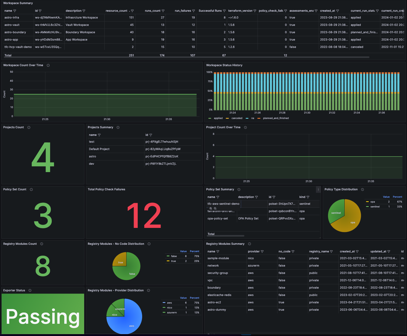This screenshot has width=407, height=336.
Task: Show info icon for Policy Type Distribution panel
Action: [x=363, y=190]
